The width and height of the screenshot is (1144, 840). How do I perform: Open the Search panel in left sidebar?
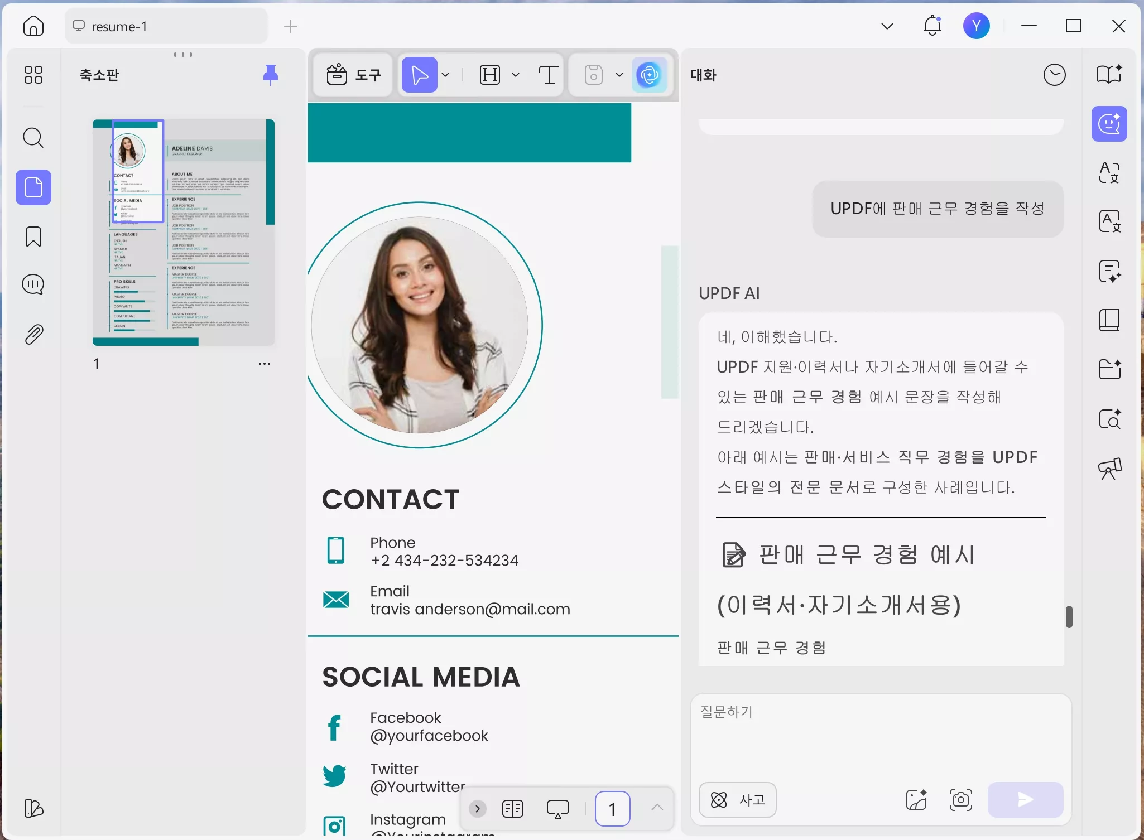pos(33,137)
